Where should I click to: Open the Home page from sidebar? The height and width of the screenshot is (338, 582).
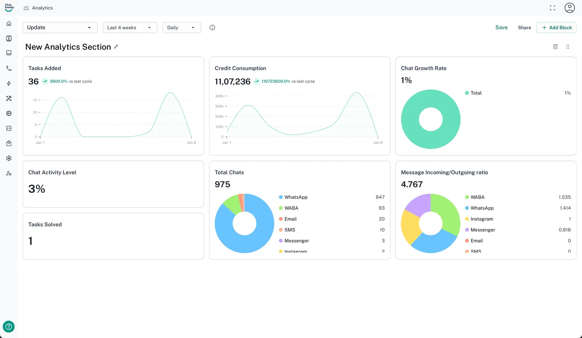pos(9,24)
